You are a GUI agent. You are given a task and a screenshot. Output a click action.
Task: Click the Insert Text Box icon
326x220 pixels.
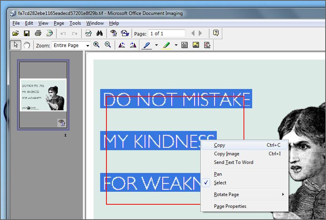click(185, 45)
